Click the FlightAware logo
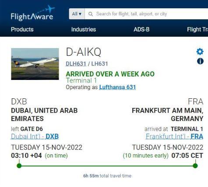The image size is (208, 187). (32, 13)
